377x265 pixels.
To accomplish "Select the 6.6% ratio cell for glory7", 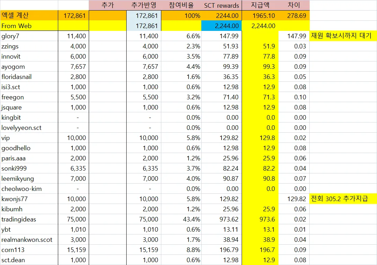I will [x=181, y=36].
